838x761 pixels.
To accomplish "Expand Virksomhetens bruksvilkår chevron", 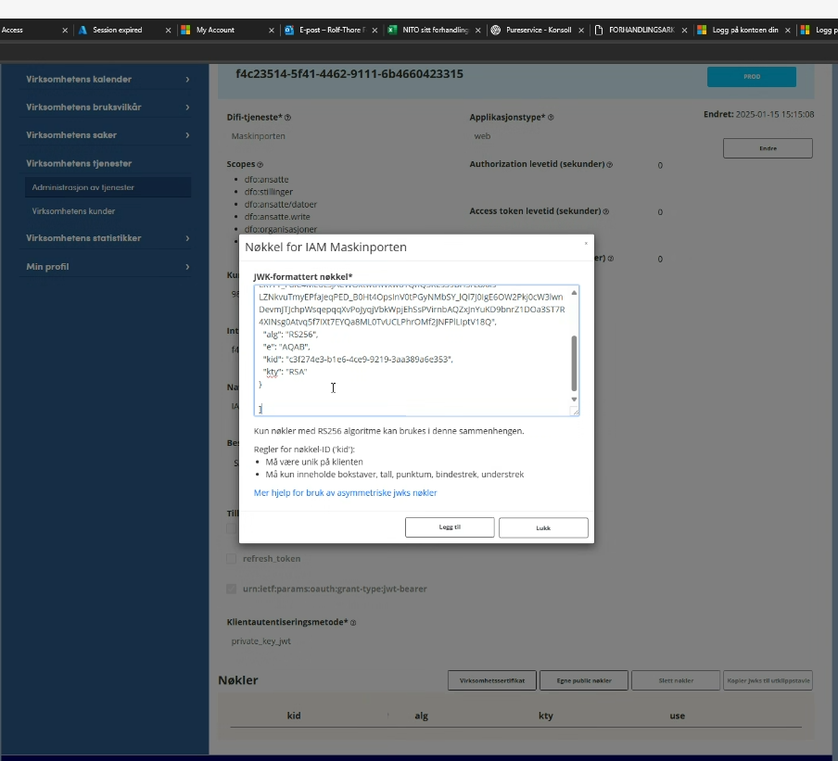I will (187, 107).
